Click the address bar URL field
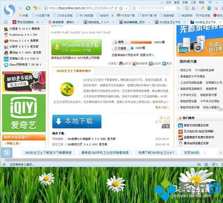This screenshot has height=203, width=223. (x=81, y=8)
